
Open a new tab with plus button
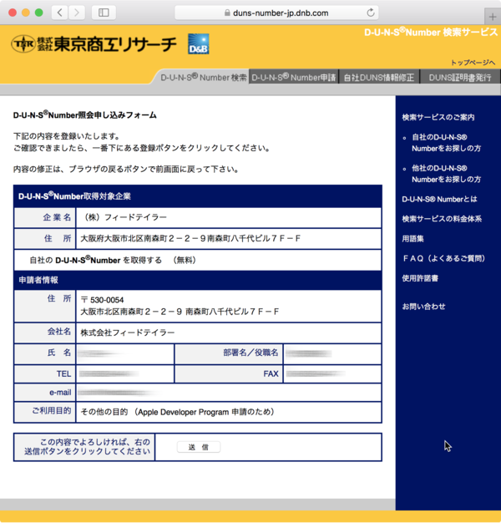[493, 17]
